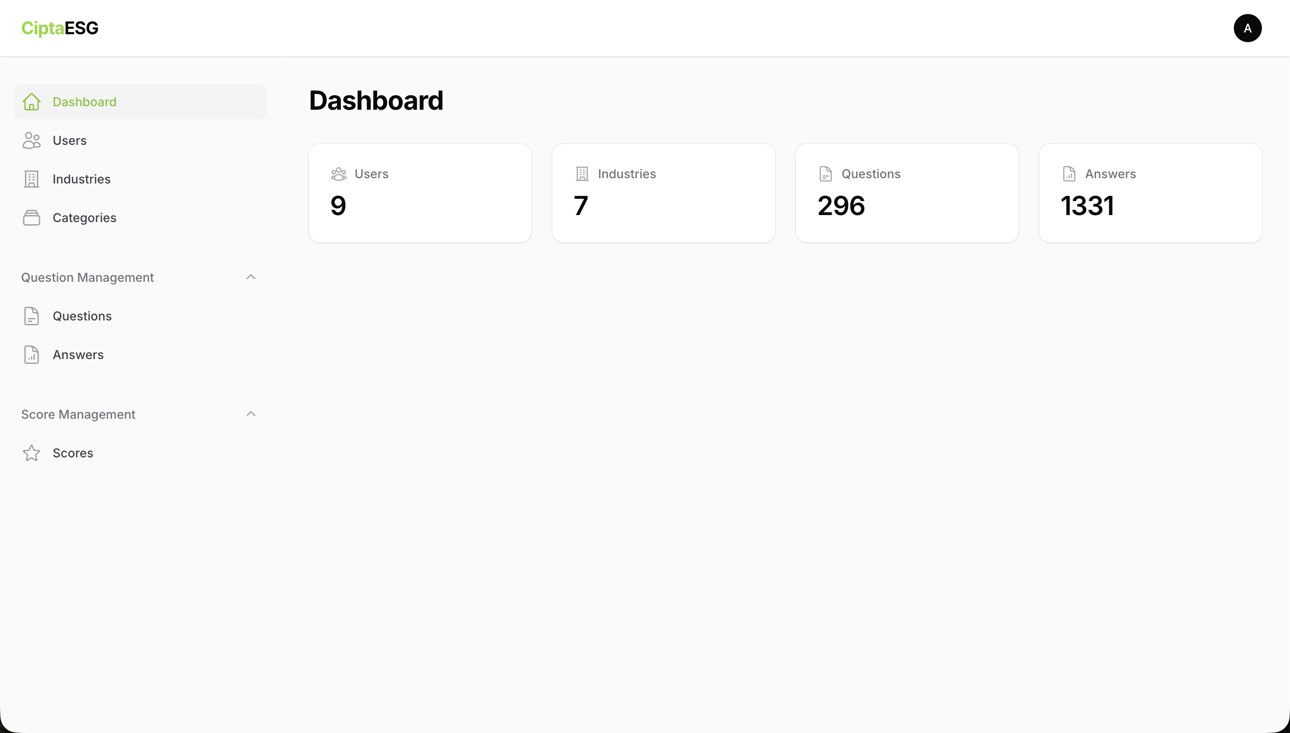Collapse the Question Management section chevron

click(x=251, y=277)
